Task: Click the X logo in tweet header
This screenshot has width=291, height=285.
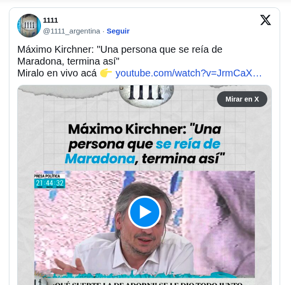Action: [x=265, y=20]
